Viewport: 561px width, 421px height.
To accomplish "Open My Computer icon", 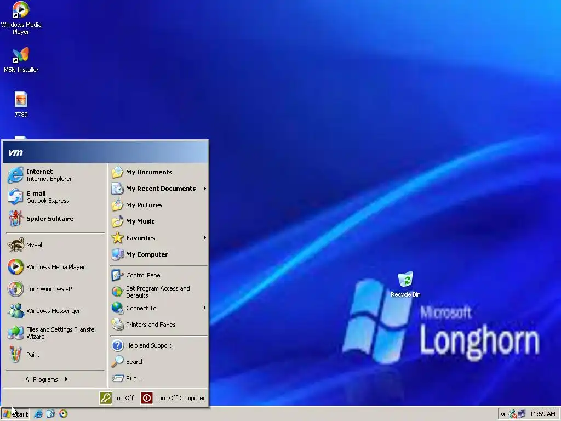I will pos(117,254).
